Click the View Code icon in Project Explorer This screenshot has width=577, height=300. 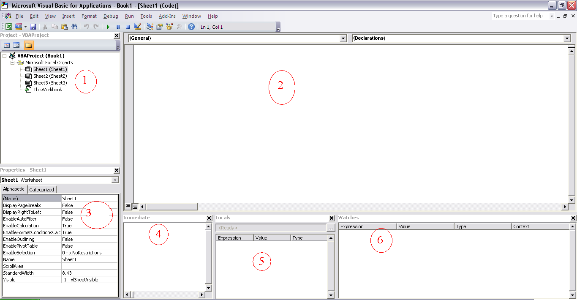(x=7, y=45)
